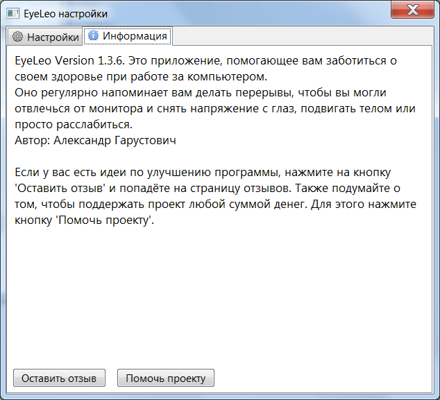The height and width of the screenshot is (400, 440).
Task: Select the Информация tab
Action: click(x=128, y=36)
